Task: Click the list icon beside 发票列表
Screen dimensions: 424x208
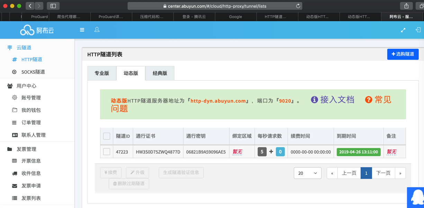Action: [15, 198]
